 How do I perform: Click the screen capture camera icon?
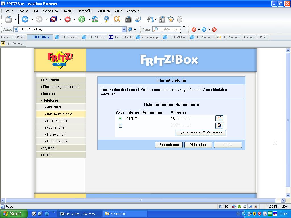pos(128,19)
